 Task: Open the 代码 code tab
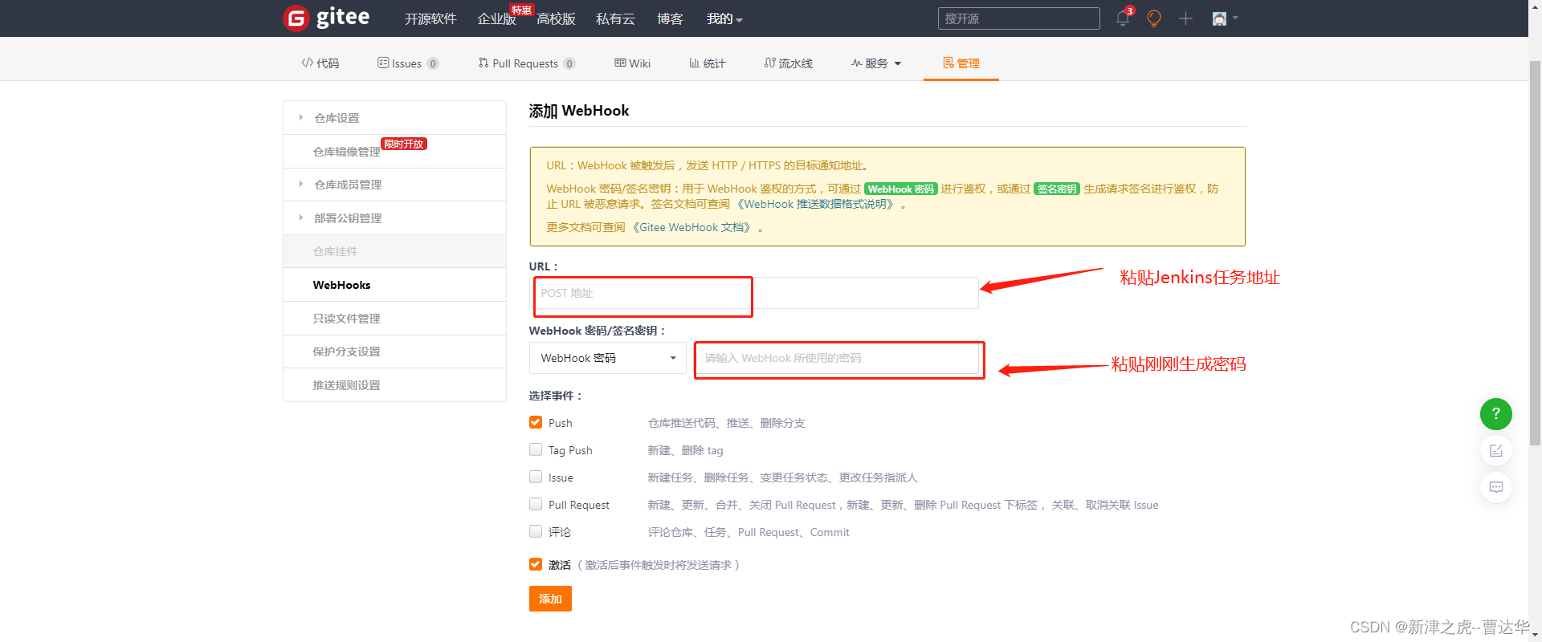click(x=320, y=63)
